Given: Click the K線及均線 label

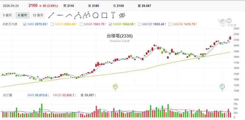Looking at the screenshot, I should 10,24.
